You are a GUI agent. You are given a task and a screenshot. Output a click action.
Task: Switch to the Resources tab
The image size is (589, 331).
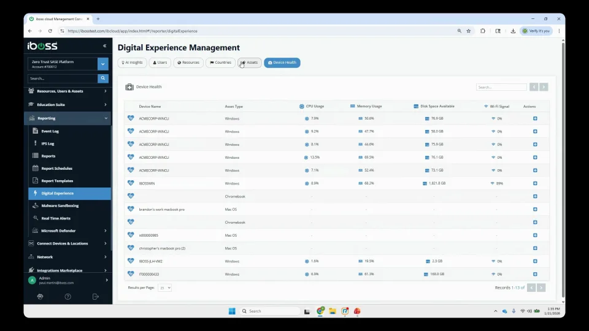tap(188, 63)
